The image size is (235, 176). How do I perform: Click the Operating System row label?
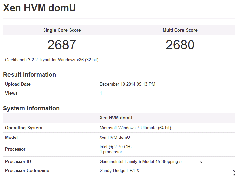tap(23, 128)
